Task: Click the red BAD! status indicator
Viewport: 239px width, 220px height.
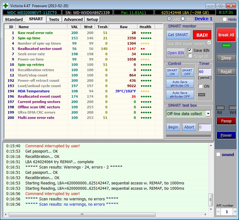Action: pos(202,35)
